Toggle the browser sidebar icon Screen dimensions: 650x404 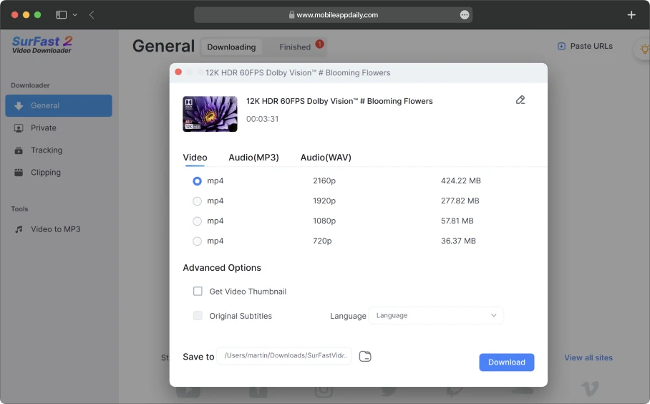tap(62, 15)
